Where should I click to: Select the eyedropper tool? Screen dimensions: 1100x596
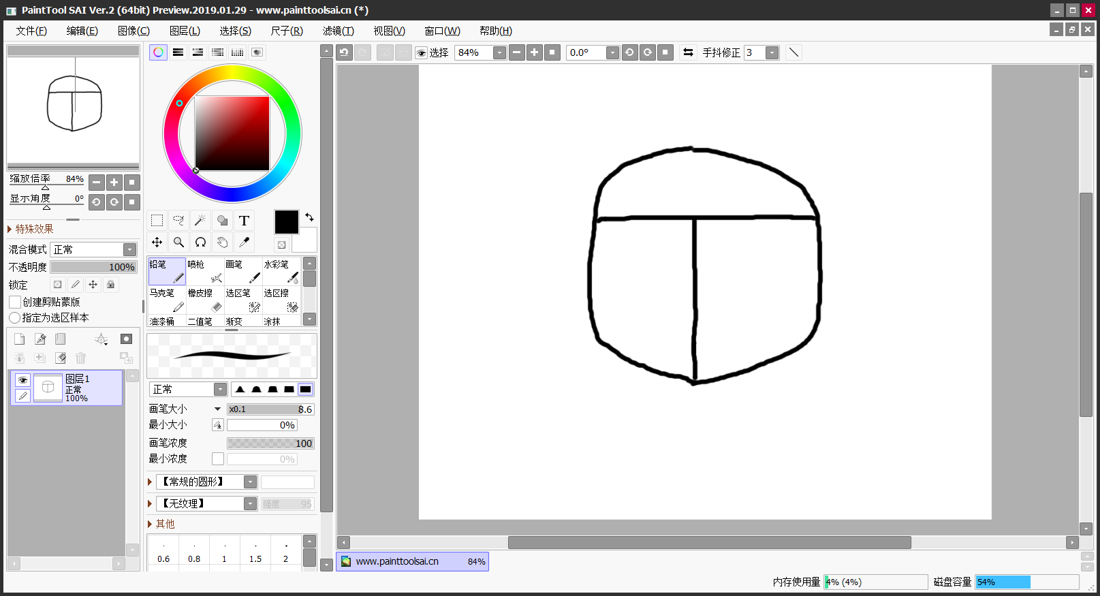point(244,242)
